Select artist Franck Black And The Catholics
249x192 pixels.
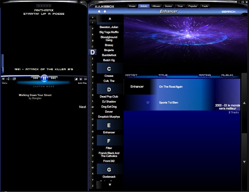pyautogui.click(x=109, y=155)
